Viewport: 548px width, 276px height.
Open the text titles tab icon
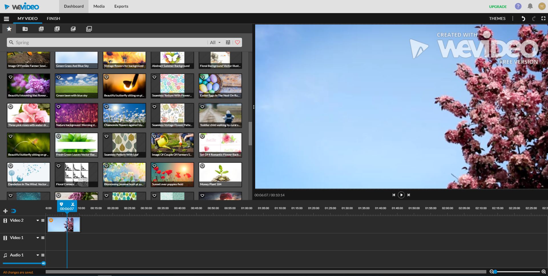[41, 29]
